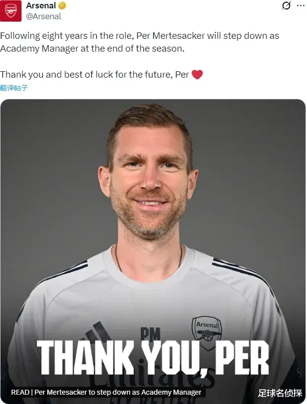
Task: Open the Arsenal profile picture
Action: [x=11, y=11]
